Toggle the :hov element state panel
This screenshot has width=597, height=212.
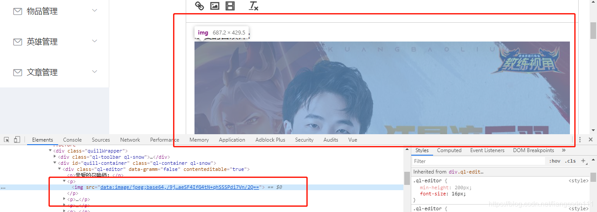555,161
